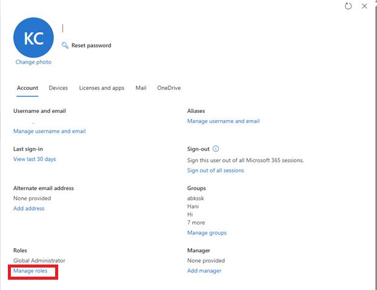
Task: Open the OneDrive tab
Action: pyautogui.click(x=168, y=88)
